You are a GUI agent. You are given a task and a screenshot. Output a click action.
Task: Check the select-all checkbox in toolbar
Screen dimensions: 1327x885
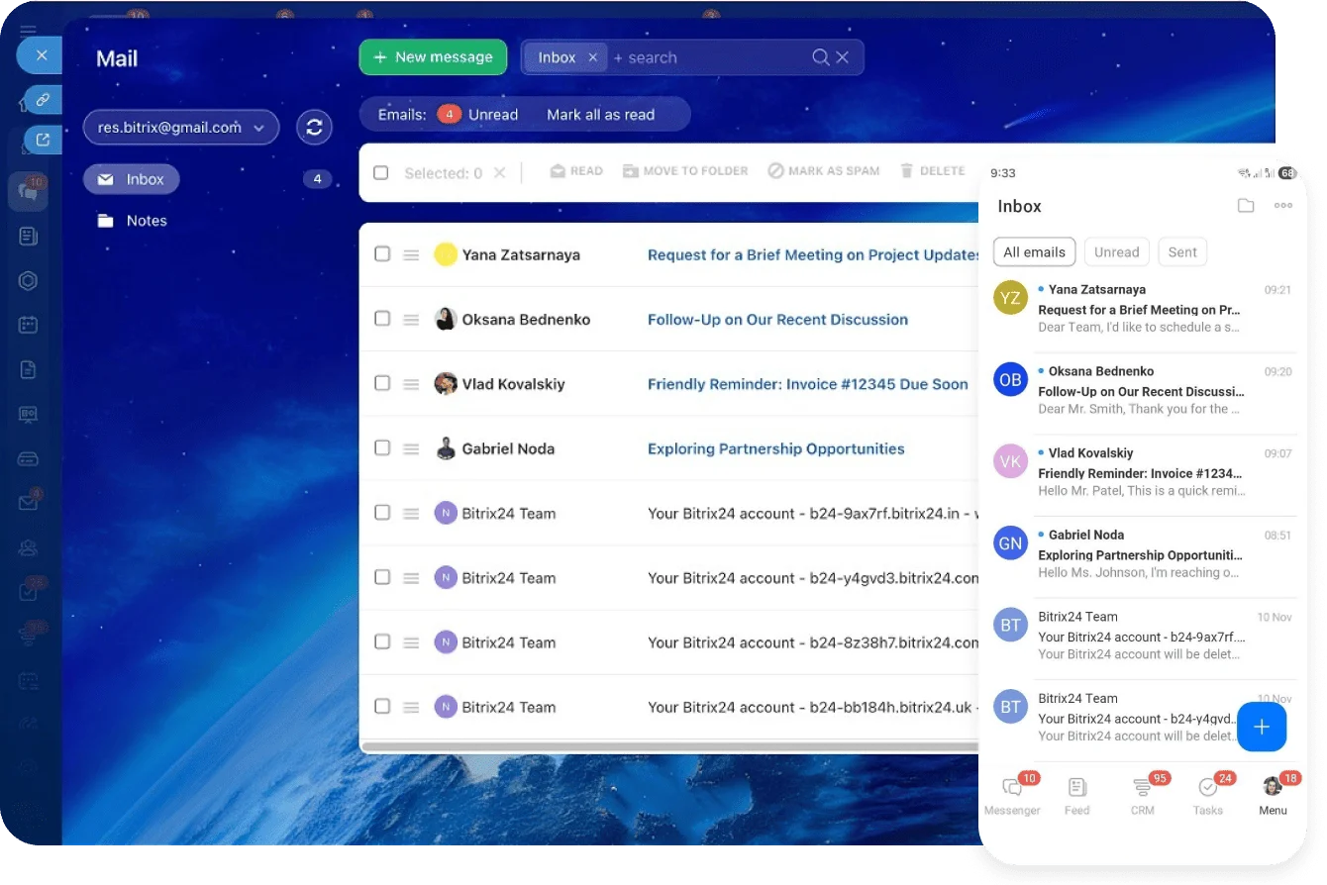coord(381,170)
